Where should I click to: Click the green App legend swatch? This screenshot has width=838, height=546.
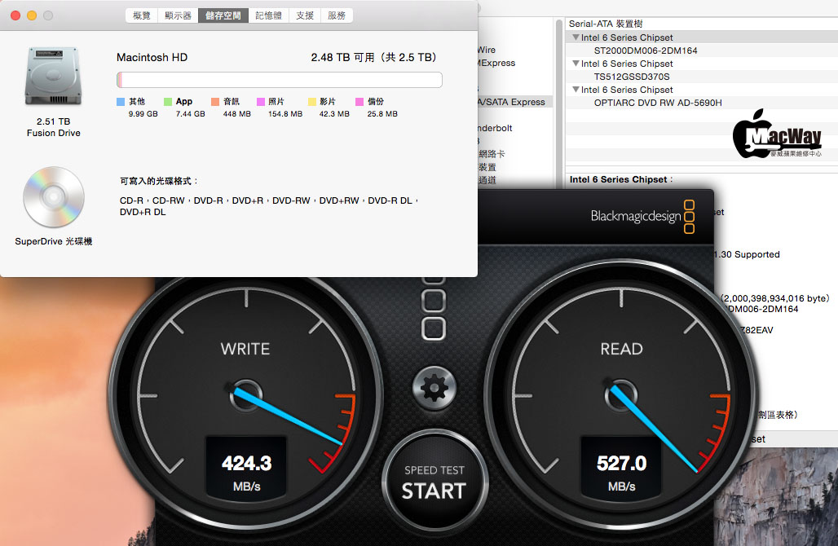click(168, 102)
